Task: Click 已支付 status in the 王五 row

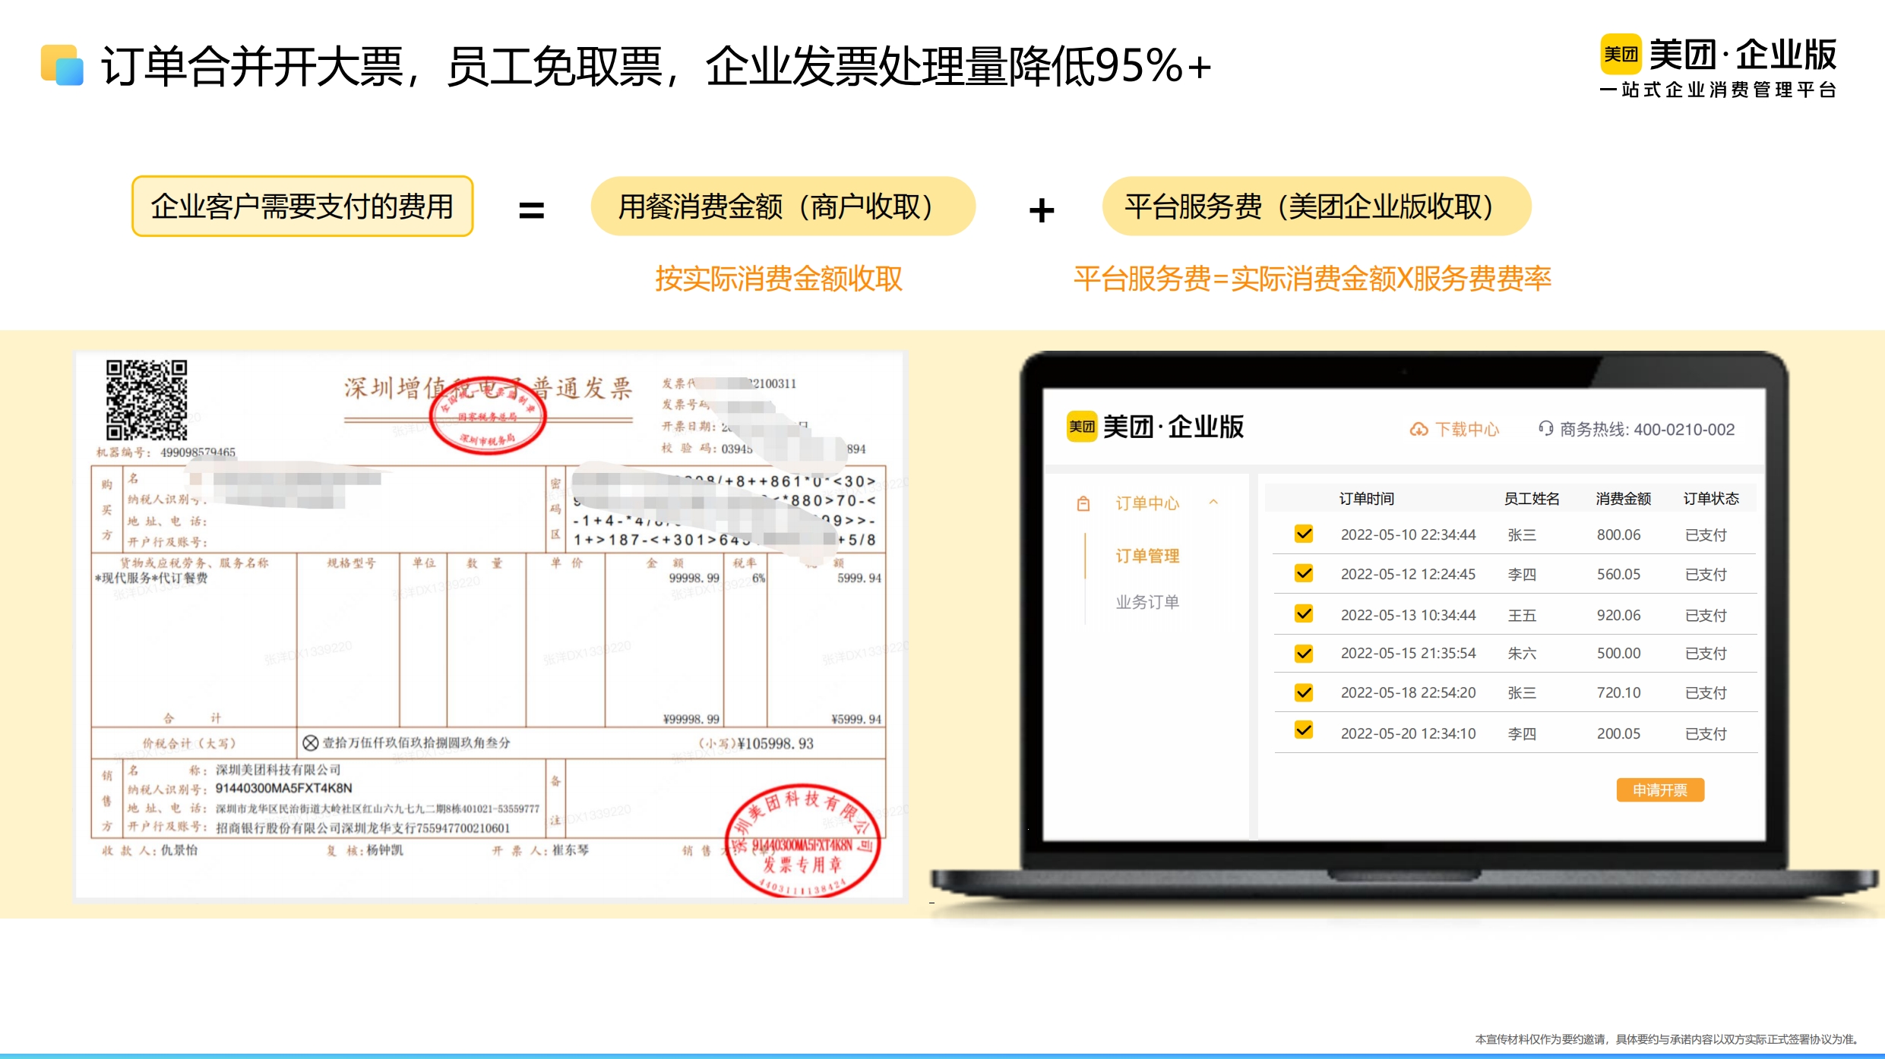Action: pyautogui.click(x=1706, y=616)
